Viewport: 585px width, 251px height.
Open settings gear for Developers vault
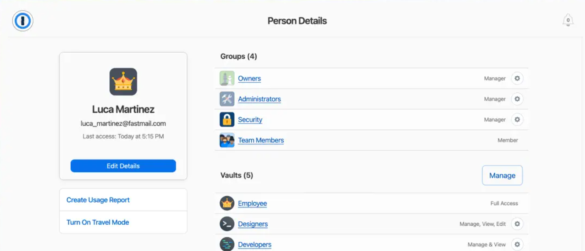[517, 244]
